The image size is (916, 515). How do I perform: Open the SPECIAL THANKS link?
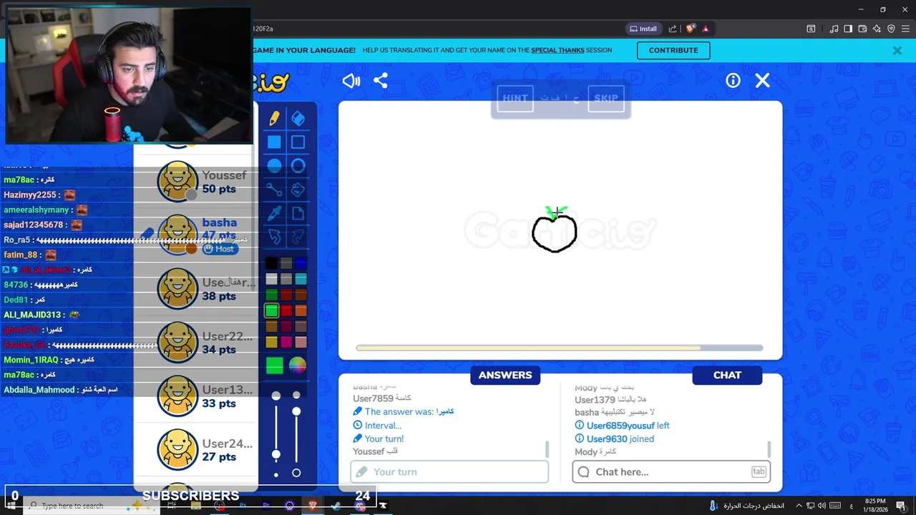point(557,50)
